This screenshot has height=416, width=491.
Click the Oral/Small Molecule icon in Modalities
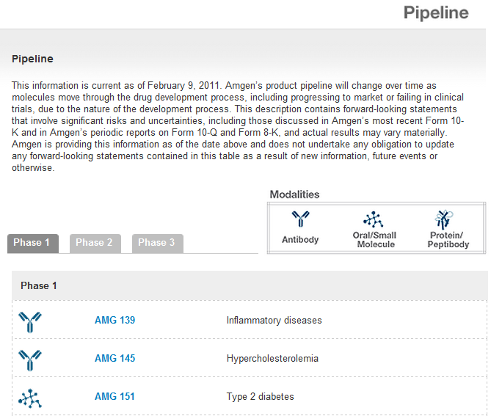pyautogui.click(x=374, y=219)
